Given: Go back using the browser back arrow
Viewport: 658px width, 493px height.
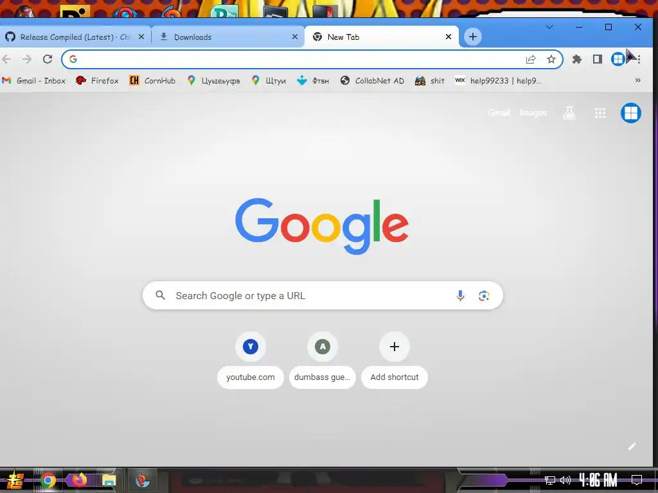Looking at the screenshot, I should coord(6,59).
